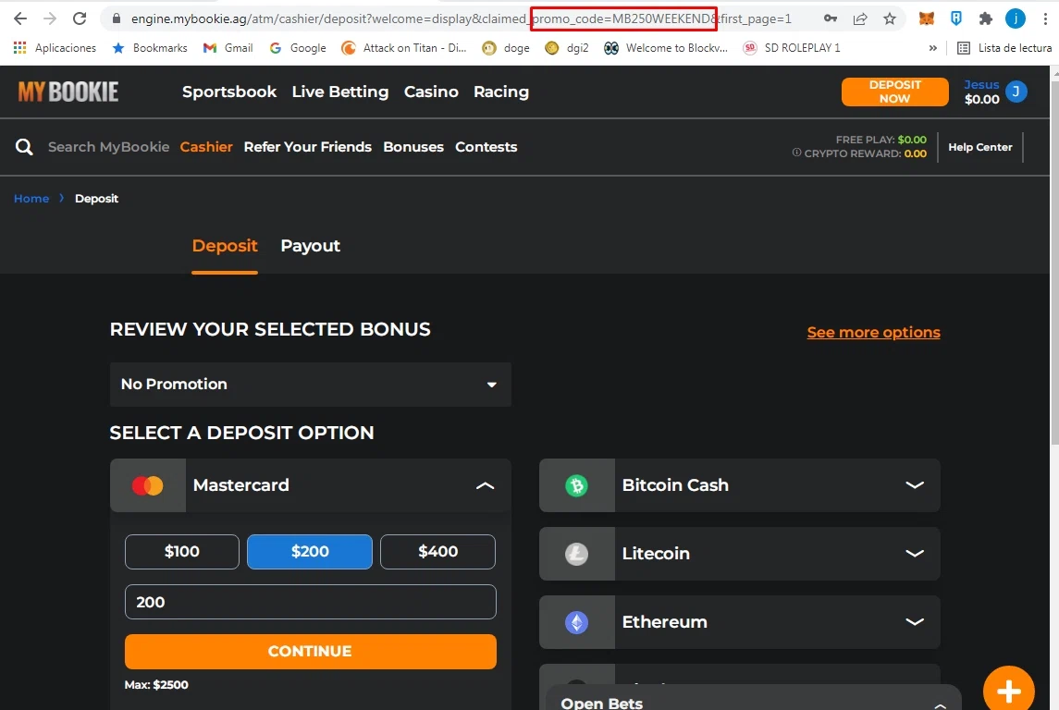Click the Continue button

pyautogui.click(x=311, y=651)
